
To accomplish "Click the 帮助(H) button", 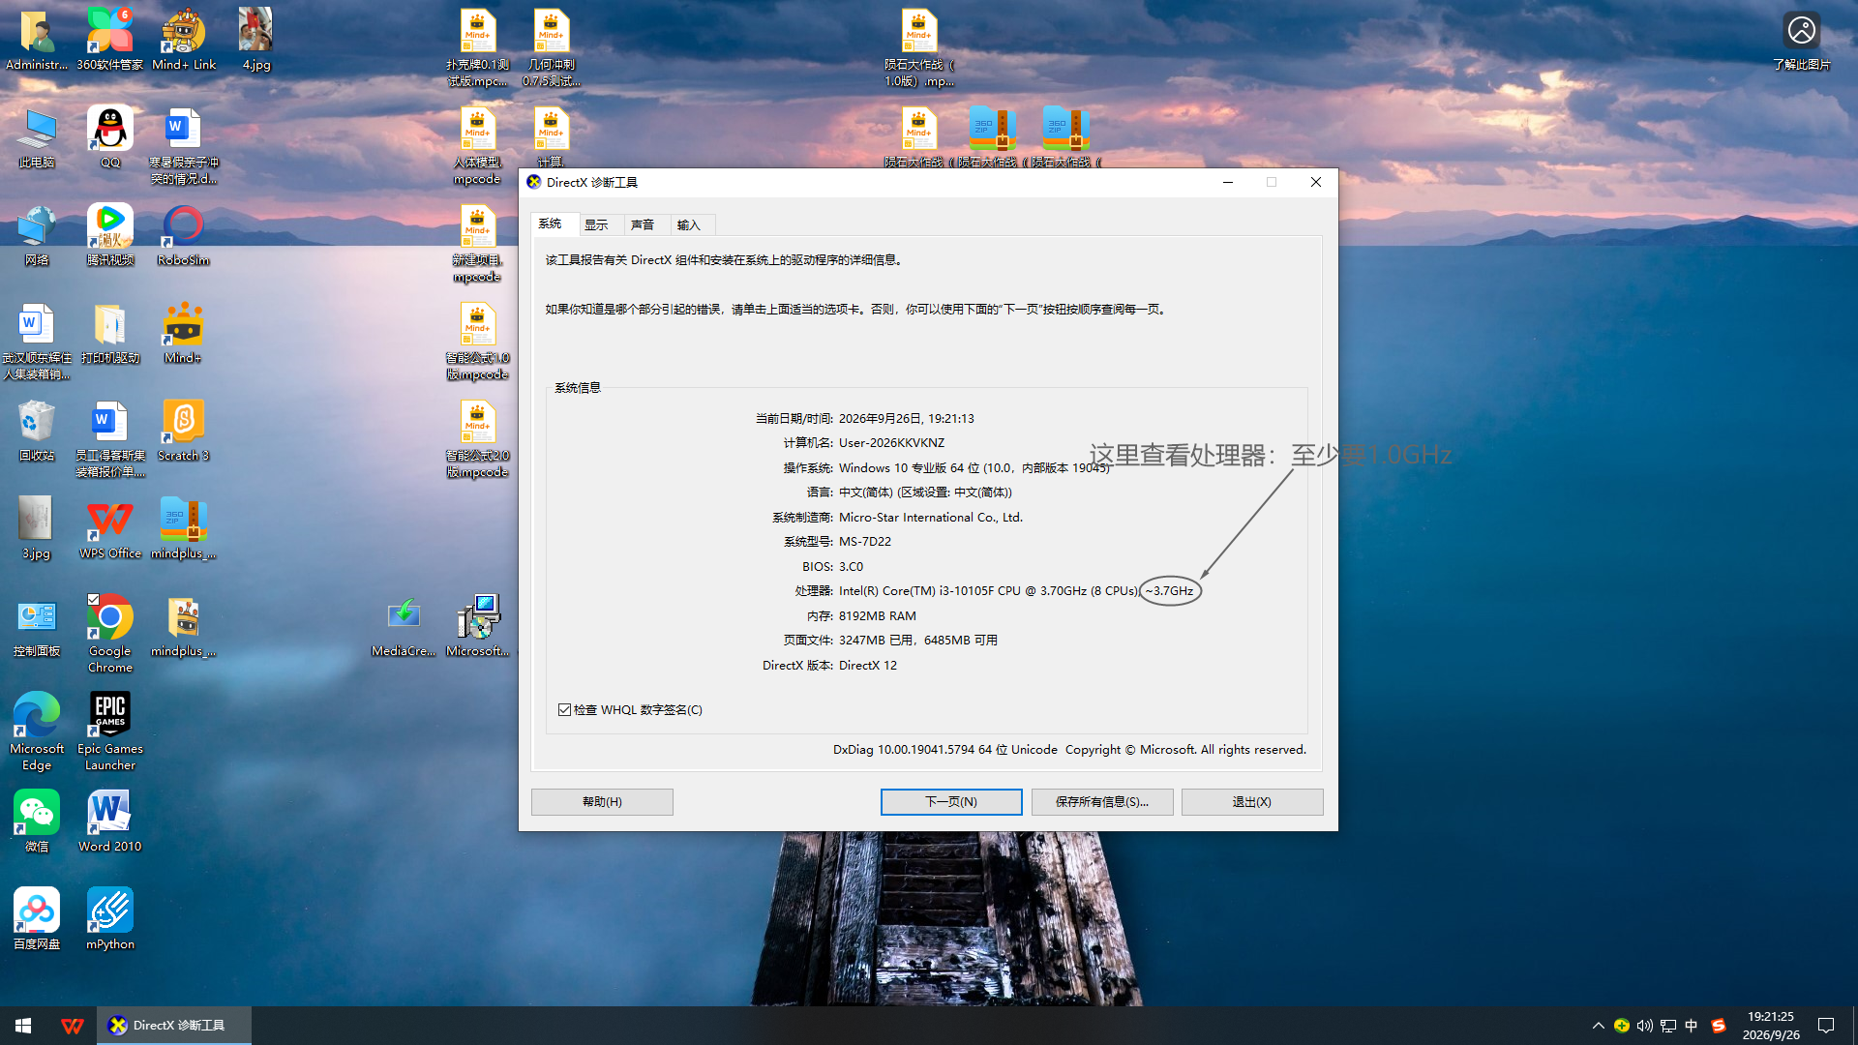I will coord(602,801).
